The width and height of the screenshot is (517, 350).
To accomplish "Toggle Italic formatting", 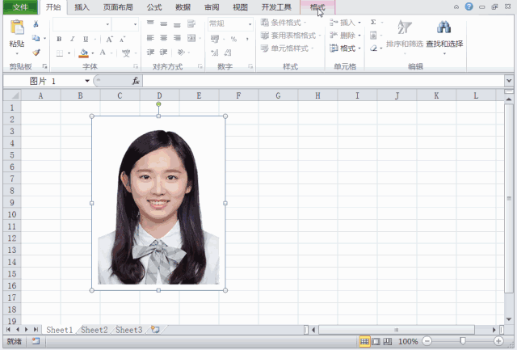I will tap(72, 38).
